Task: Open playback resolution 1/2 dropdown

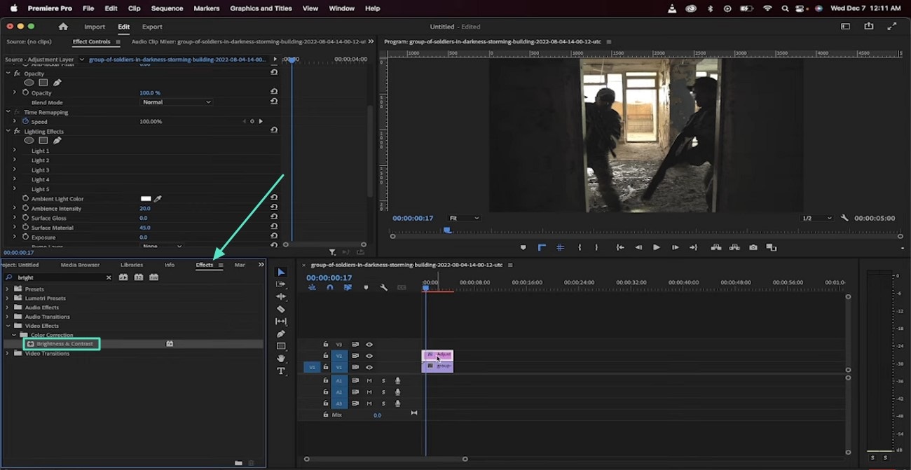Action: (x=817, y=218)
